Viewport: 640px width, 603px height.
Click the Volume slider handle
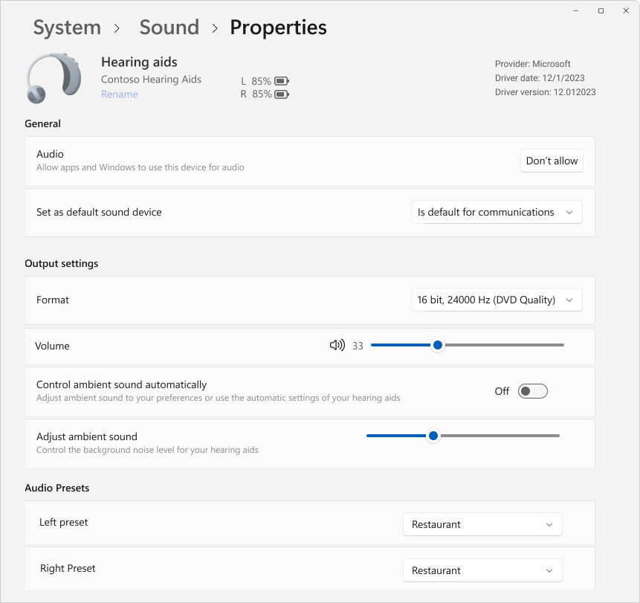coord(437,345)
